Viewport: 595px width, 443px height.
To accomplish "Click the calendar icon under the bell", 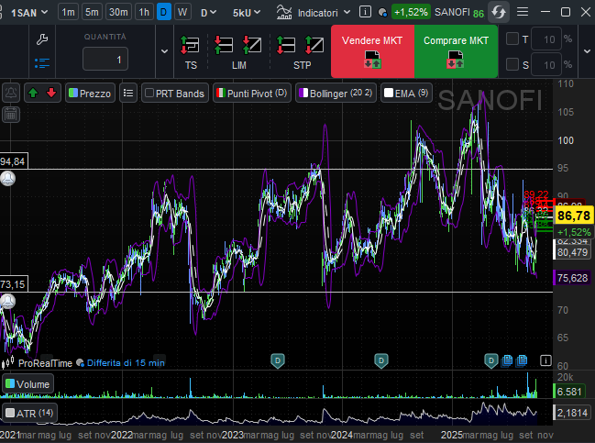I will pos(11,115).
